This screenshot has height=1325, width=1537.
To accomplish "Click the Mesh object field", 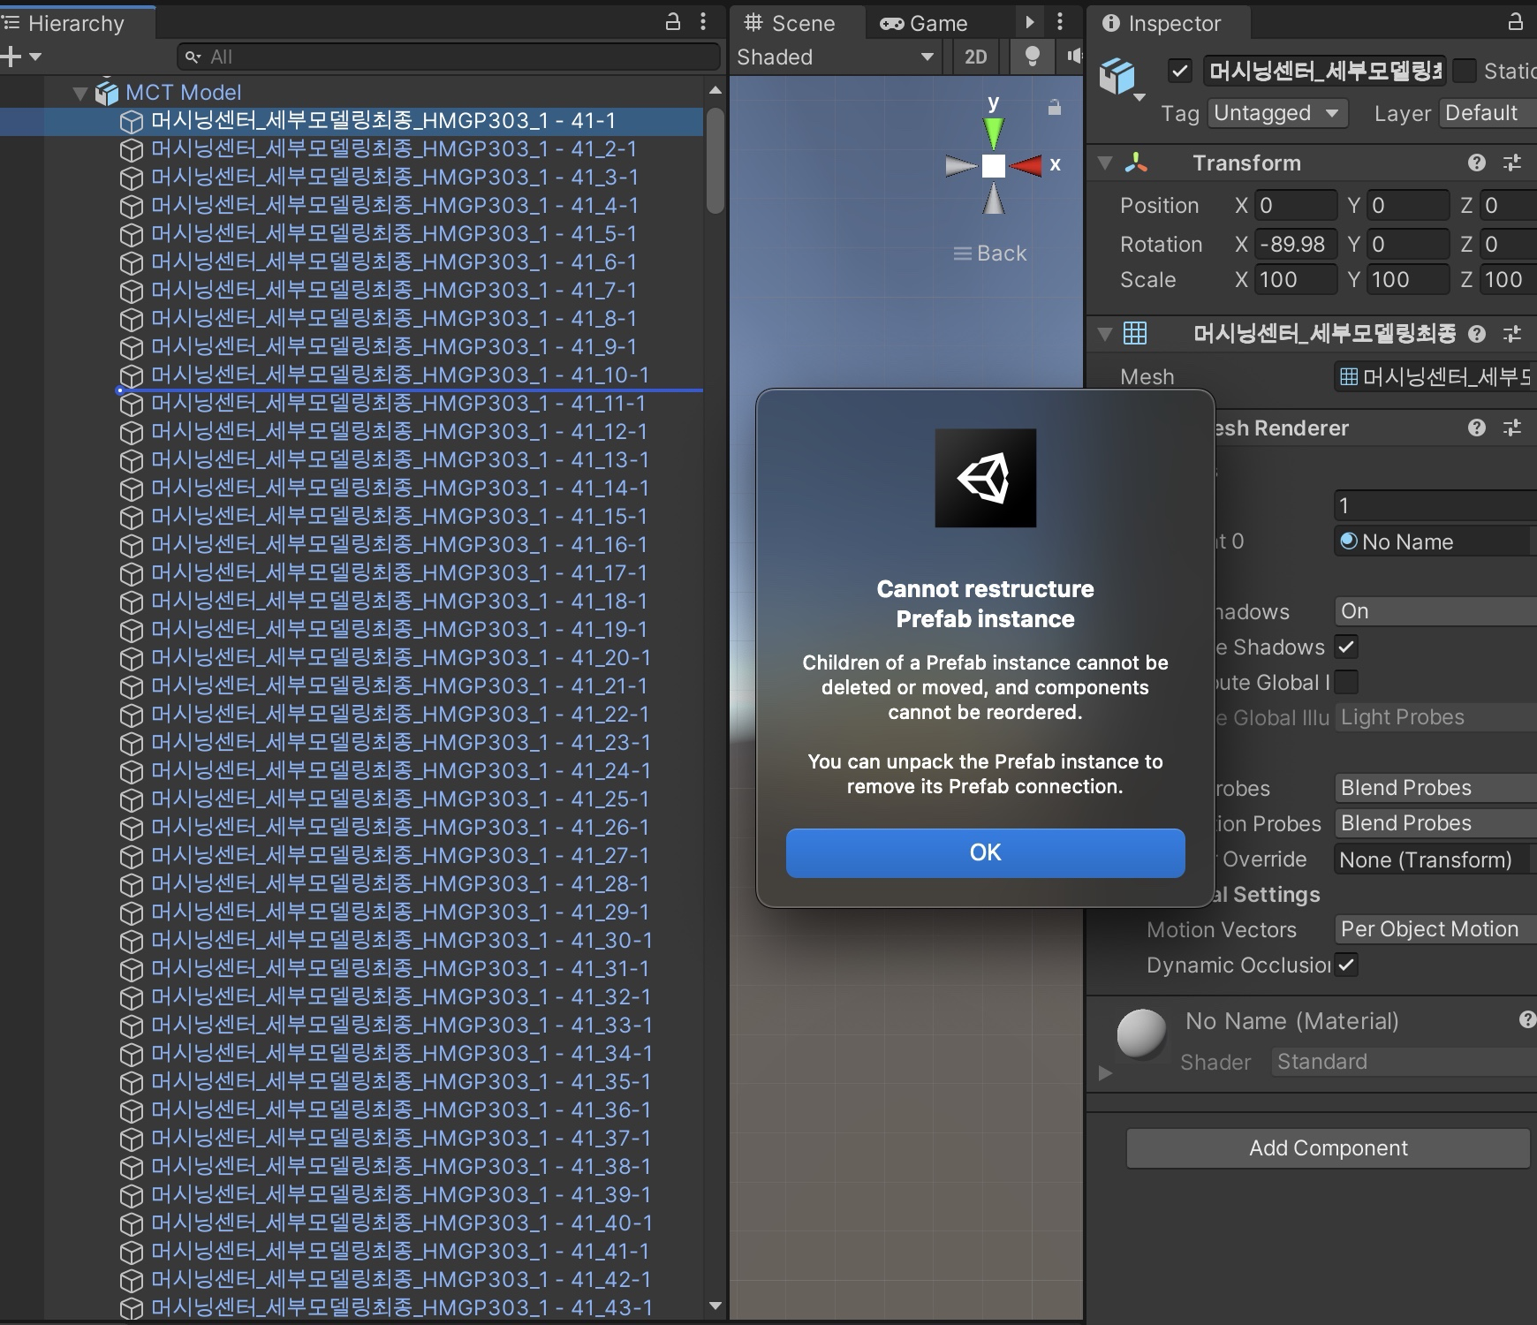I will 1435,377.
